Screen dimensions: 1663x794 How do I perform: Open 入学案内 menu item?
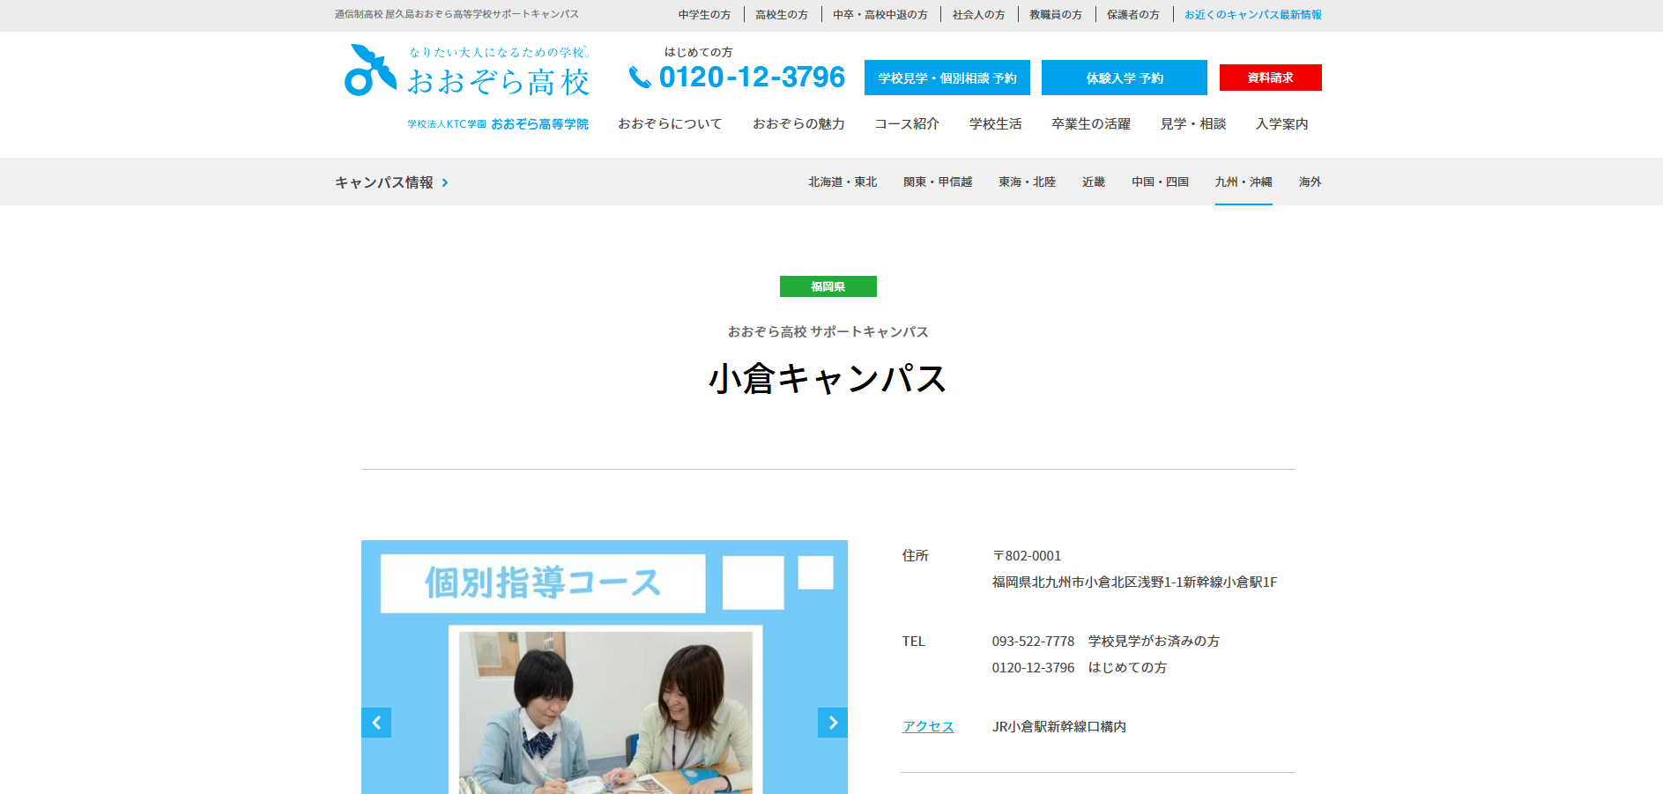(x=1281, y=124)
